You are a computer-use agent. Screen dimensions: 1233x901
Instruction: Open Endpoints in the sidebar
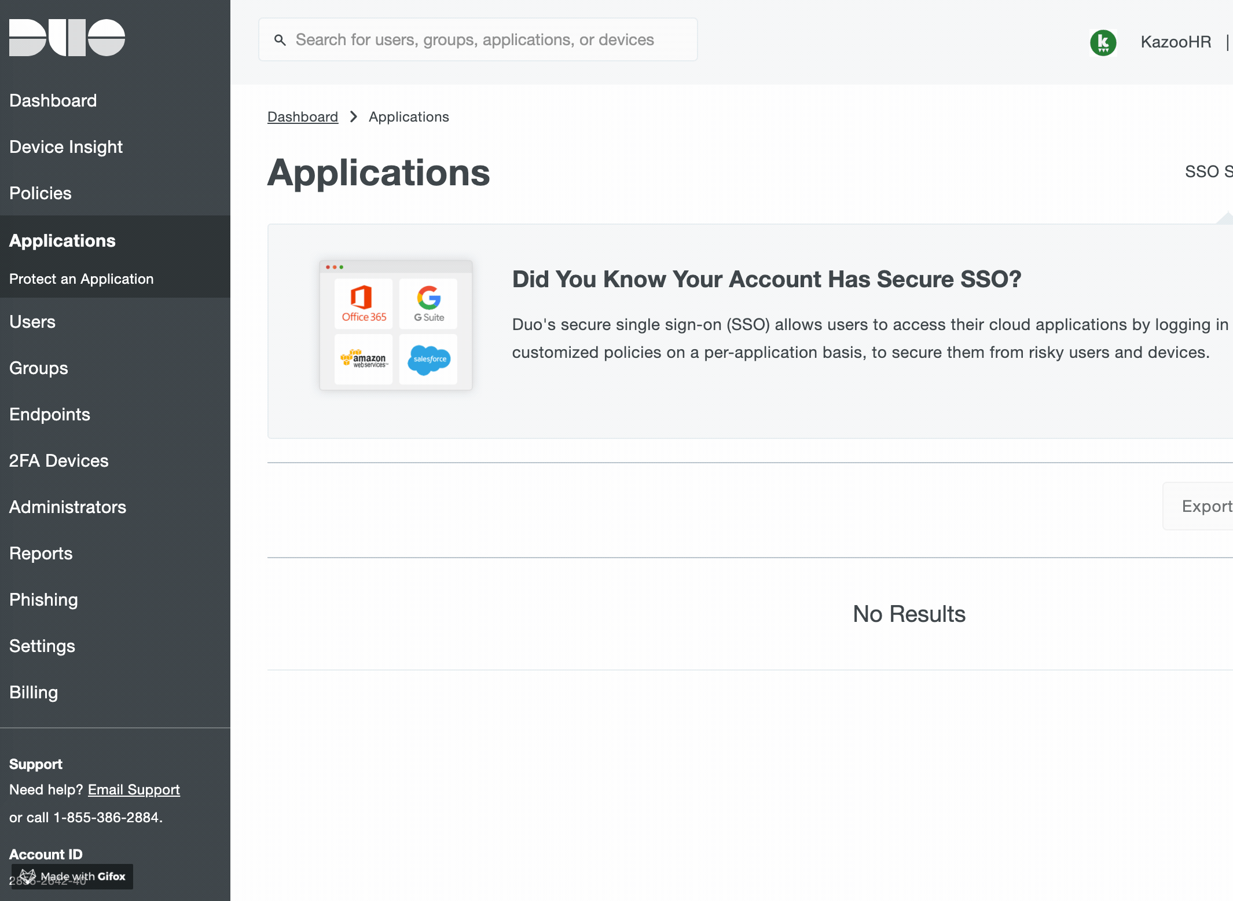tap(50, 415)
